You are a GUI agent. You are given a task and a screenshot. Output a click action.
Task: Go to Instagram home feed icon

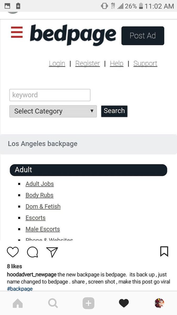(18, 303)
